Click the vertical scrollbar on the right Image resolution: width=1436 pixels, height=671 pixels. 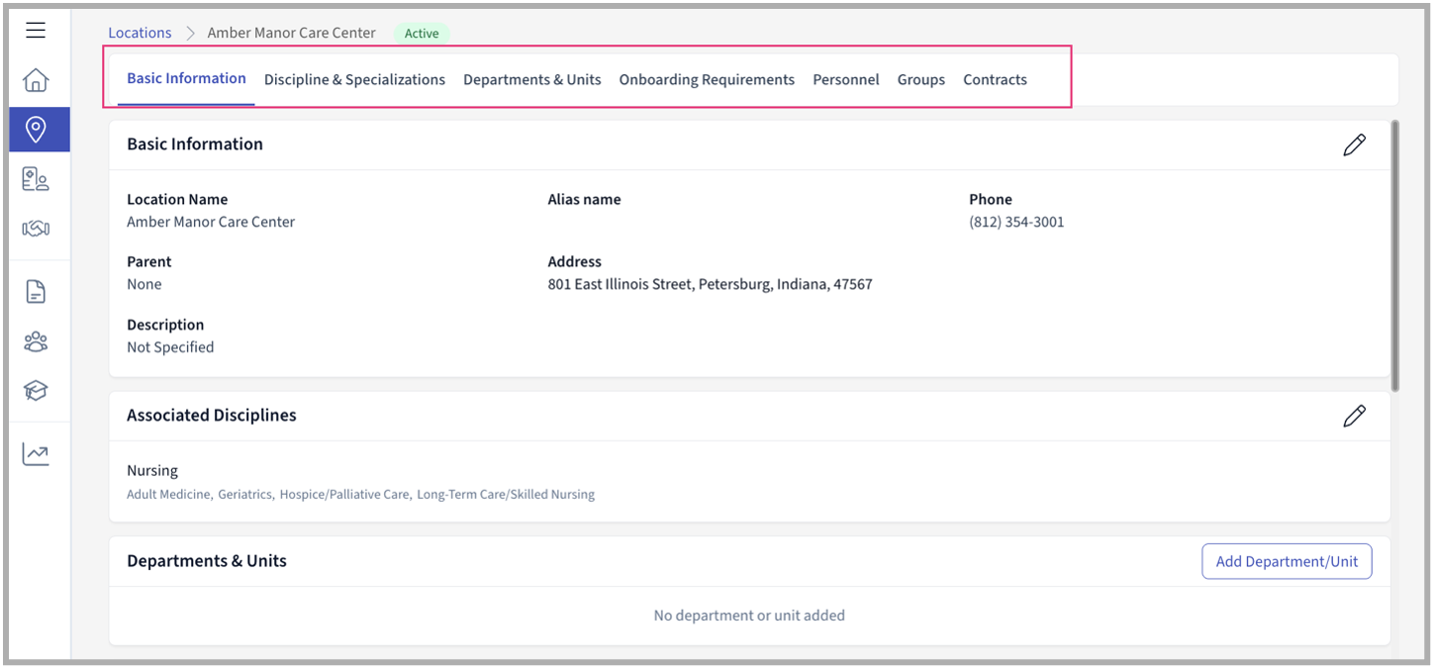[x=1395, y=257]
